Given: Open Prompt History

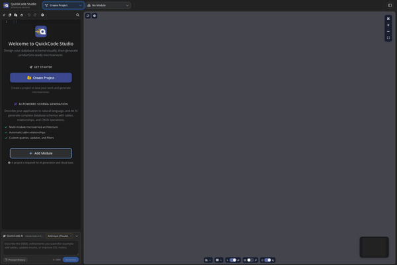Looking at the screenshot, I should (15, 260).
